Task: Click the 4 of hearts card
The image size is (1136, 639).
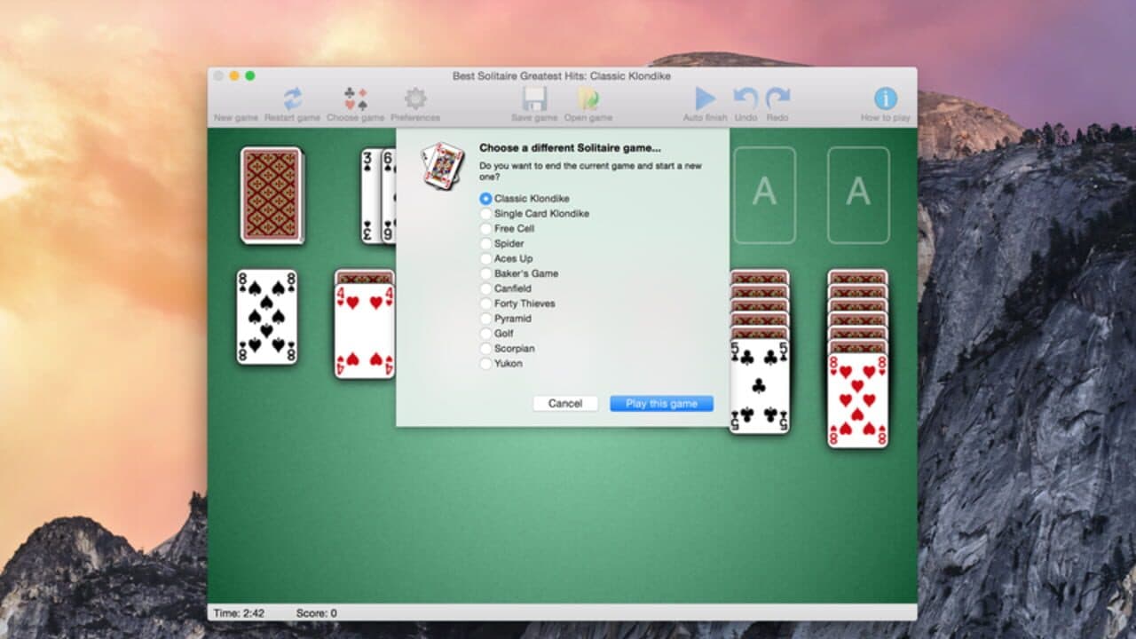Action: coord(365,330)
